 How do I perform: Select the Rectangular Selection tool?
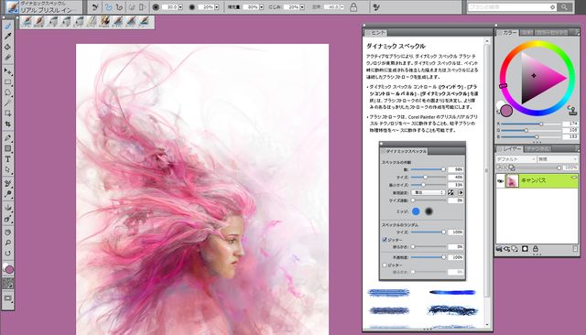coord(8,81)
